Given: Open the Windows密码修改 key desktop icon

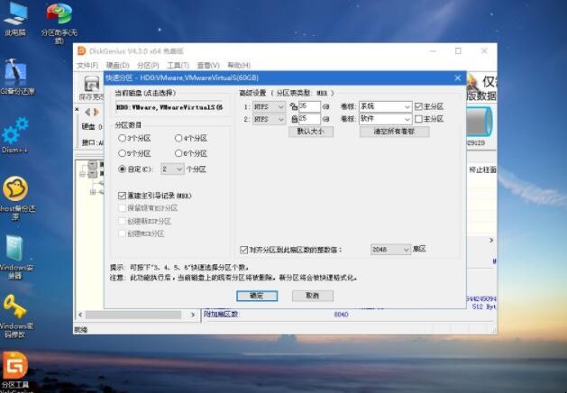Looking at the screenshot, I should coord(15,315).
